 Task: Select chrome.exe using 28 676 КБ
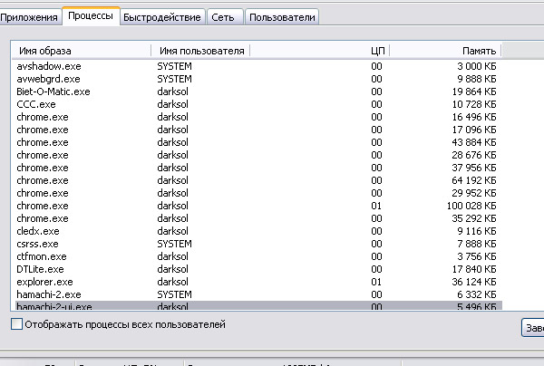[257, 155]
